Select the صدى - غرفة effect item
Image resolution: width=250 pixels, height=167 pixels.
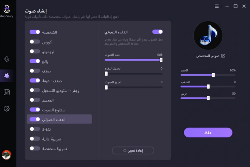click(x=52, y=81)
